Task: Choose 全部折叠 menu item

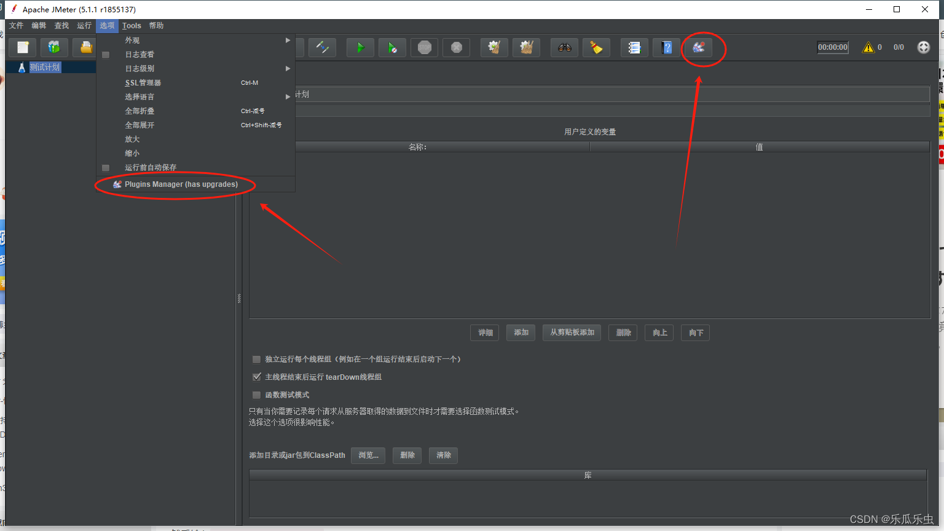Action: [x=195, y=111]
